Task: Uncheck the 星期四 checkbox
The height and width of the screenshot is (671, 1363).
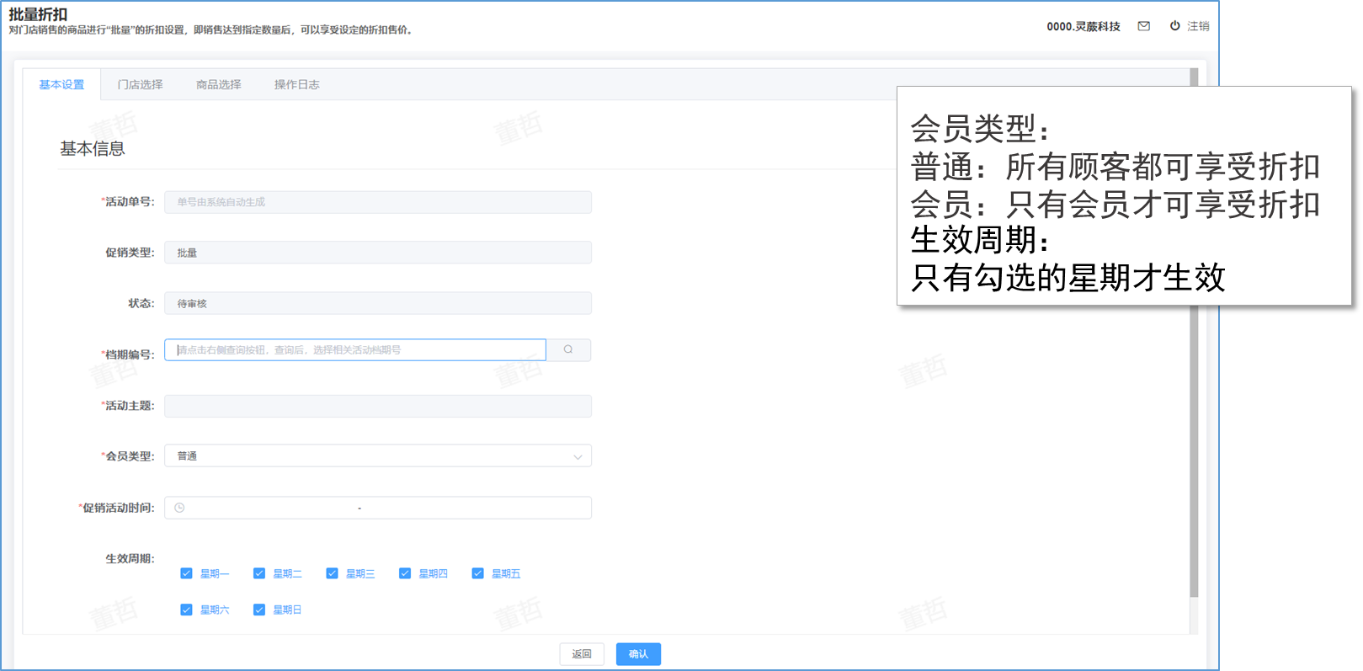Action: point(405,573)
